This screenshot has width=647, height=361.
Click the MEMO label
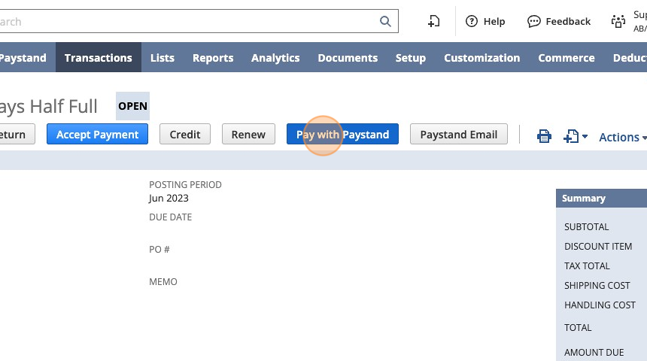point(163,282)
